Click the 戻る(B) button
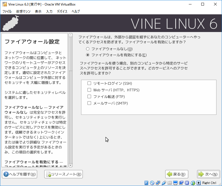 [177, 174]
